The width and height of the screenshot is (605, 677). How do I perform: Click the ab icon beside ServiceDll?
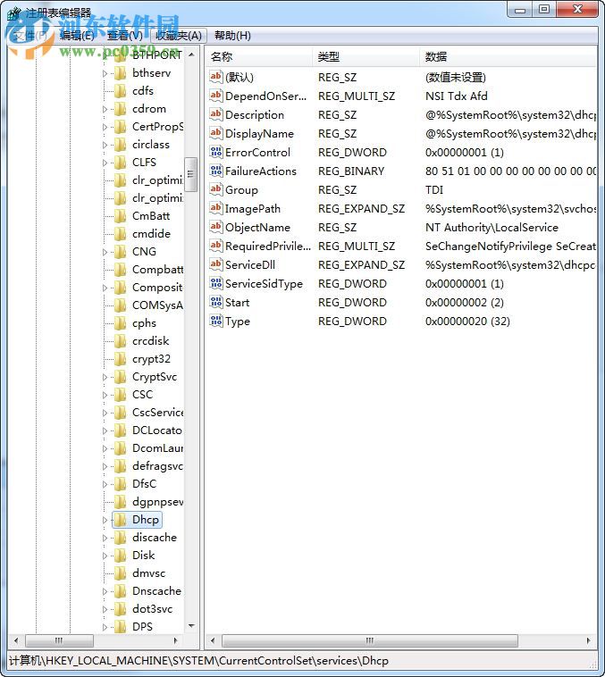(x=215, y=264)
